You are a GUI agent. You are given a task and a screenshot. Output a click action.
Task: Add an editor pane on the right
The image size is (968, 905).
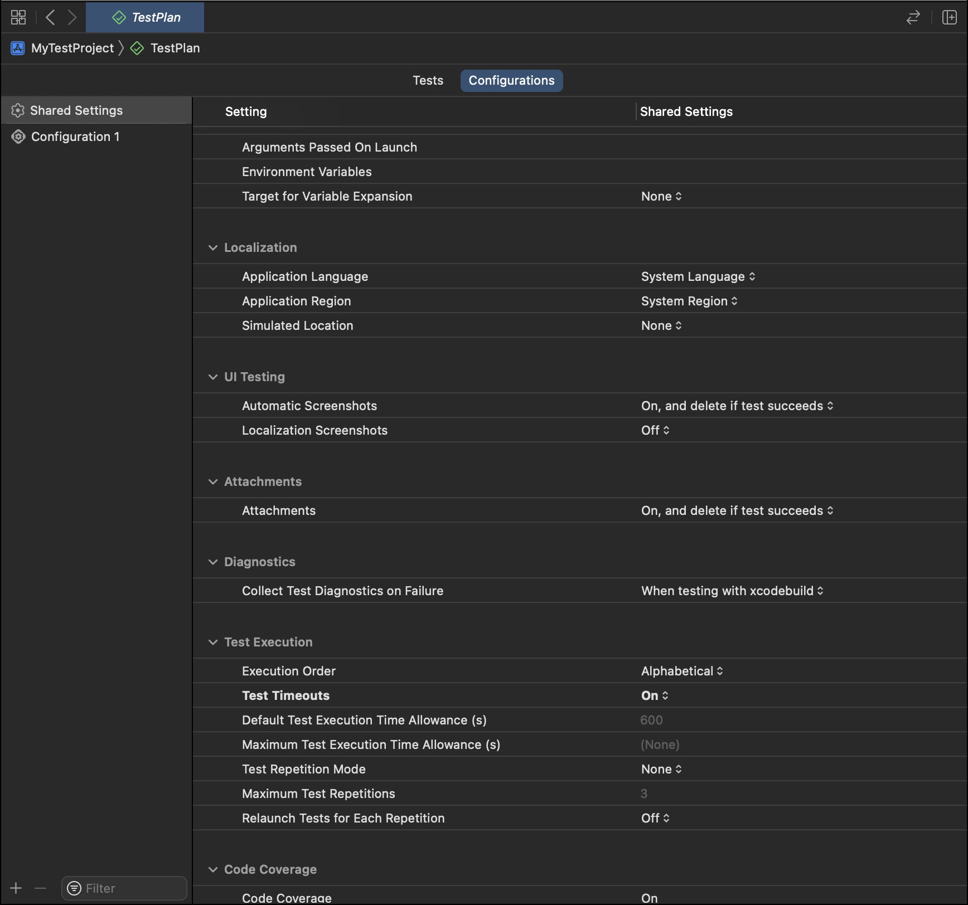949,17
